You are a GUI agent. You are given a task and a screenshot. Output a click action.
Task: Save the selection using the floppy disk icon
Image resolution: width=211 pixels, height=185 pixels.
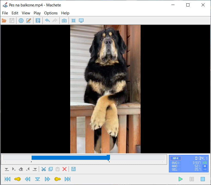(73, 169)
